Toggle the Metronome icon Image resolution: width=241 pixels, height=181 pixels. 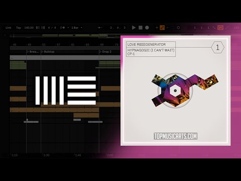click(62, 28)
